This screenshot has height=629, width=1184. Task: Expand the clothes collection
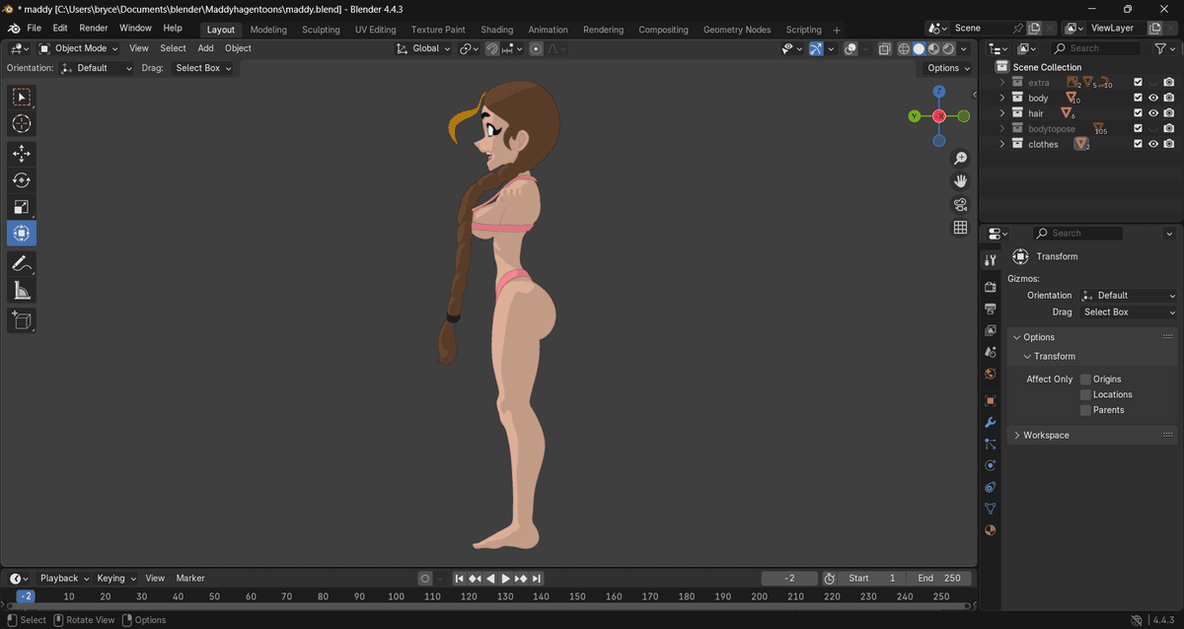click(x=1002, y=145)
